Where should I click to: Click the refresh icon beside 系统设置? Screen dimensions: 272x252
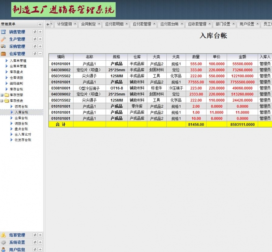click(35, 242)
